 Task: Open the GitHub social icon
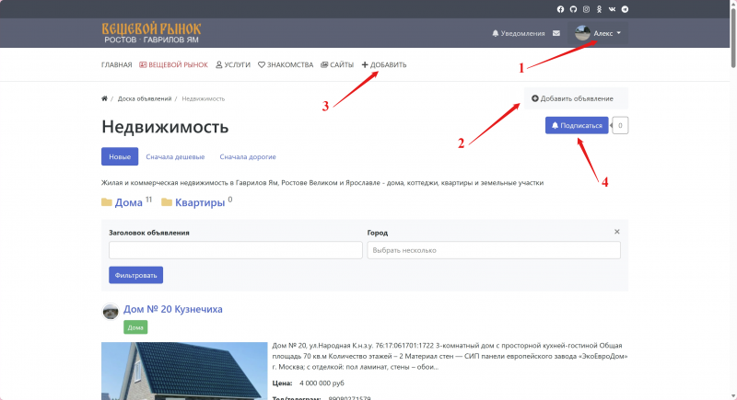point(573,9)
